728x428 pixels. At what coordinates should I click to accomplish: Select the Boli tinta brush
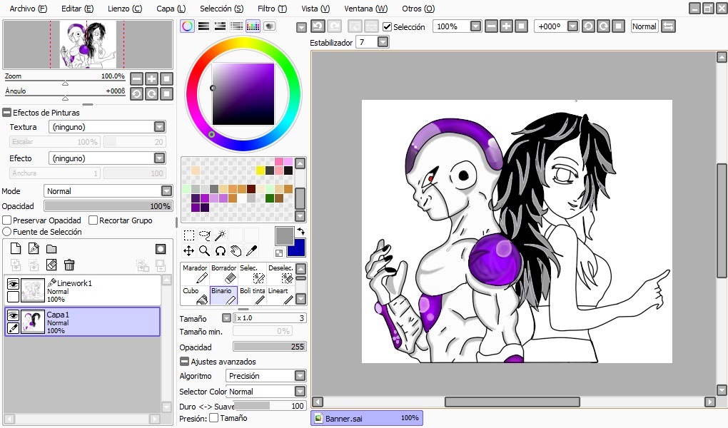tap(252, 296)
